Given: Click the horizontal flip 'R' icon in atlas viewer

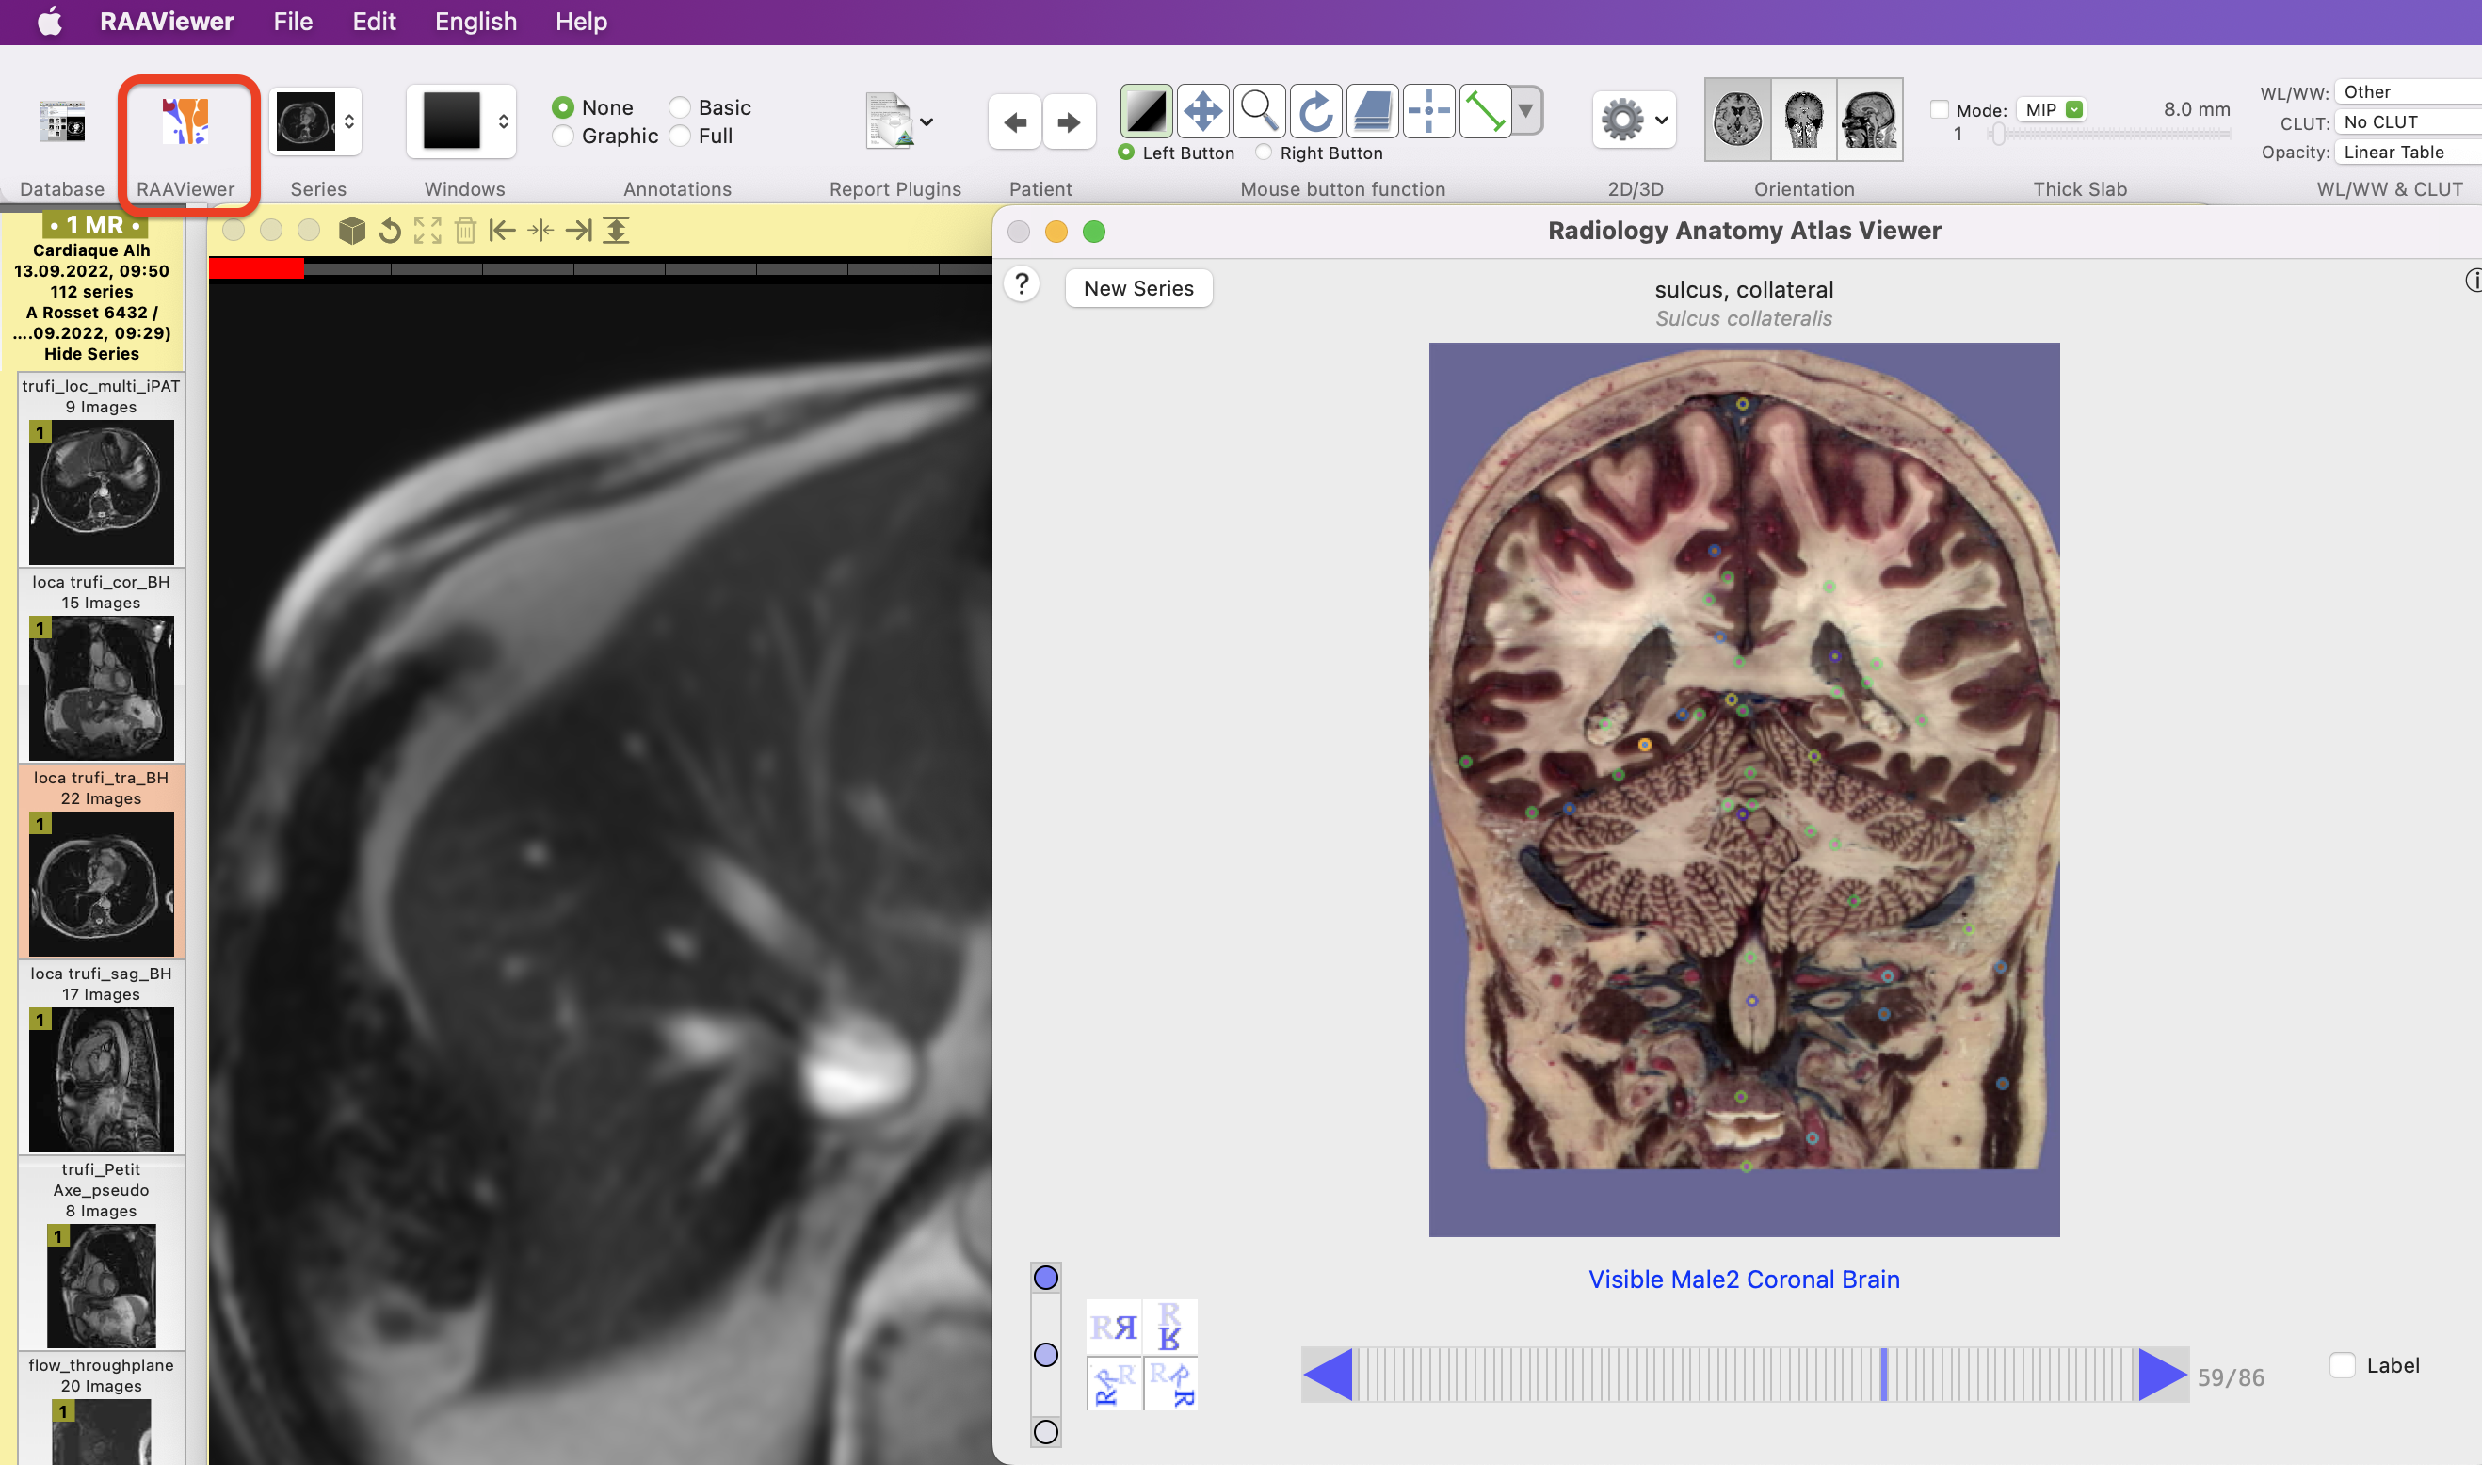Looking at the screenshot, I should tap(1114, 1327).
